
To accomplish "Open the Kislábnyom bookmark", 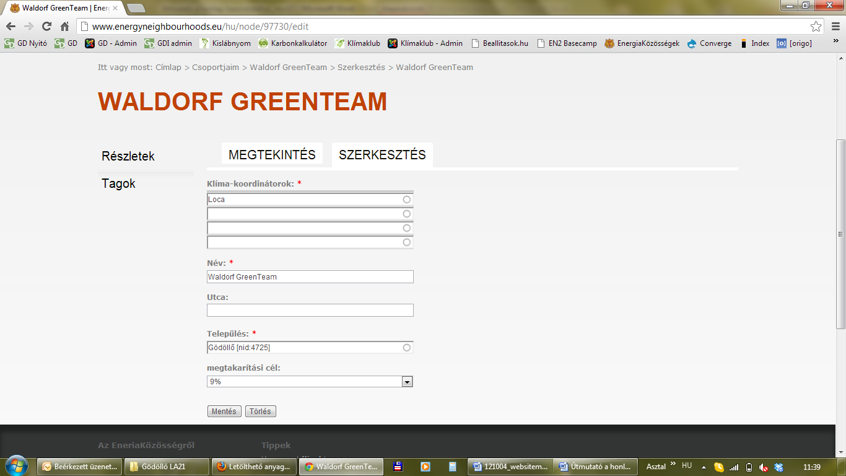I will pyautogui.click(x=225, y=43).
